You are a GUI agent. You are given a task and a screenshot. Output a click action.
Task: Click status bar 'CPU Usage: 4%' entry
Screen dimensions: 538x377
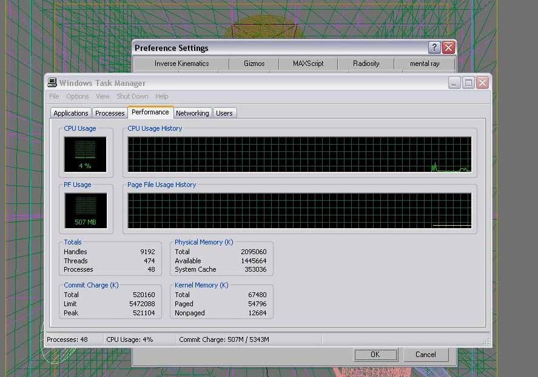click(129, 339)
